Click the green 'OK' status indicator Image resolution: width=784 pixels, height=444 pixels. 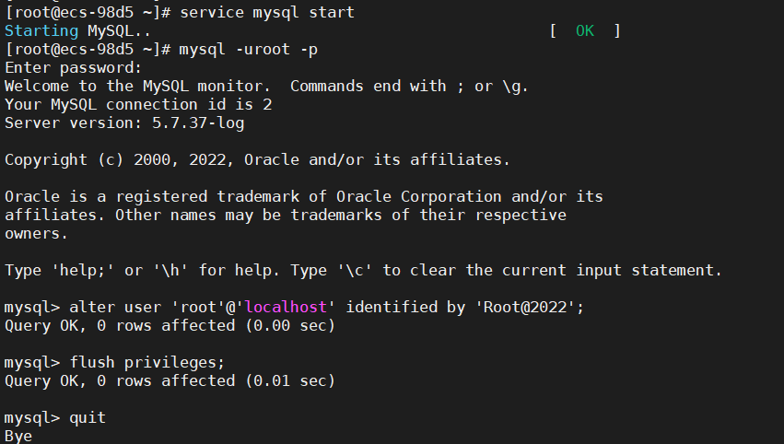[x=585, y=30]
